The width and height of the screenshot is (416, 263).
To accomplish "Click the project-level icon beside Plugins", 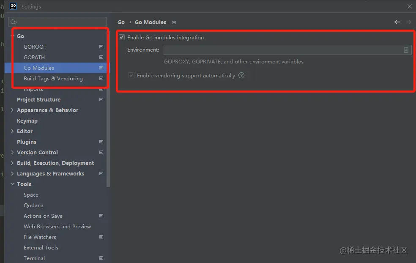I will pos(101,142).
